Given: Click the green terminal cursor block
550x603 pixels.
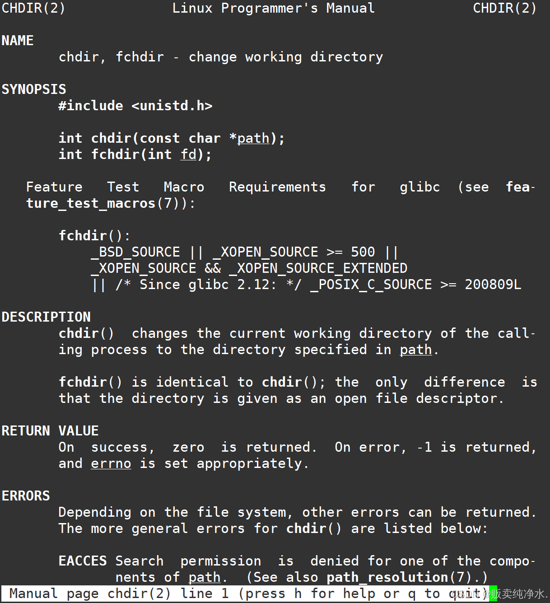Looking at the screenshot, I should (493, 594).
